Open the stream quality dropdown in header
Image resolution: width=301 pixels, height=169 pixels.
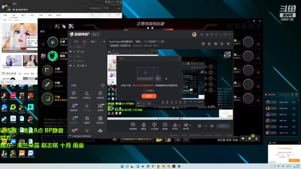tap(154, 41)
